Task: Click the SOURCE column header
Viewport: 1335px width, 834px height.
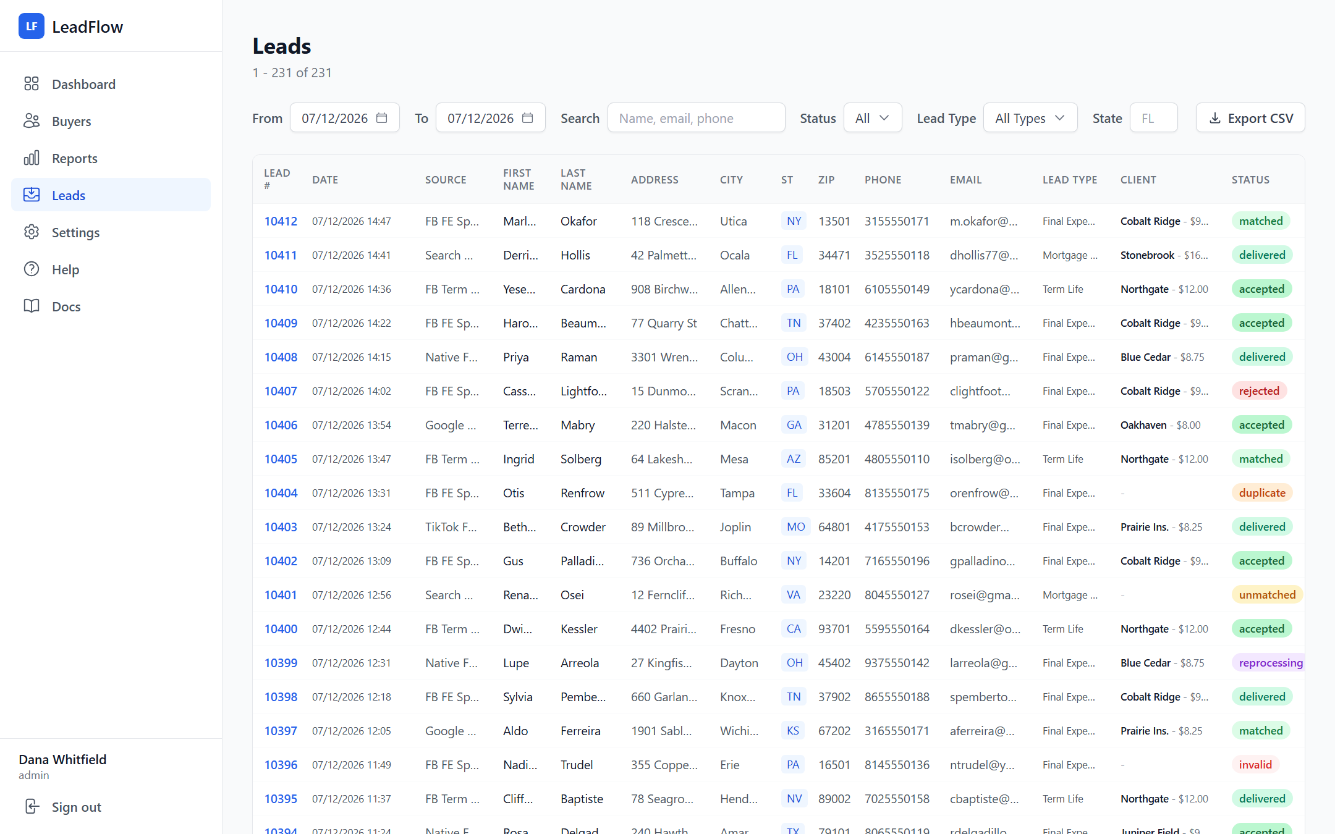Action: click(446, 179)
